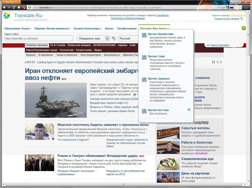Click the swap languages arrows icon
The image size is (252, 188).
click(x=114, y=38)
